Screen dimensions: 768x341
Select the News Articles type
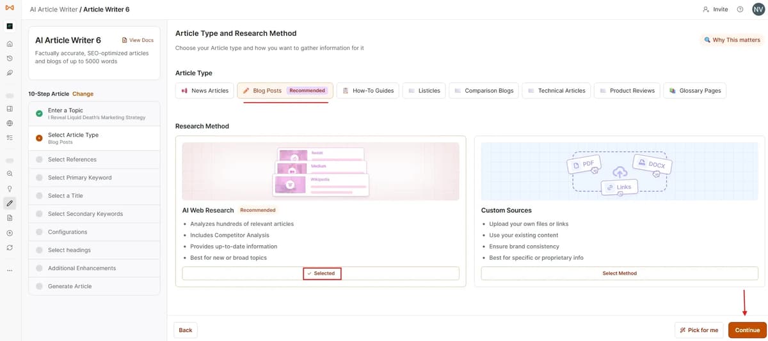tap(205, 91)
